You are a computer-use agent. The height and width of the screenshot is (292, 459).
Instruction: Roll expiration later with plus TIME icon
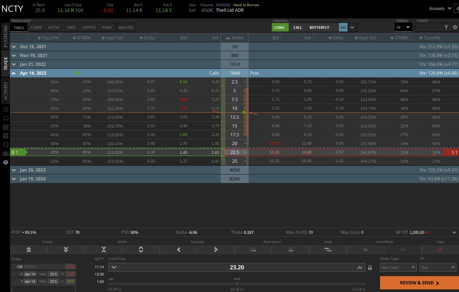[291, 250]
